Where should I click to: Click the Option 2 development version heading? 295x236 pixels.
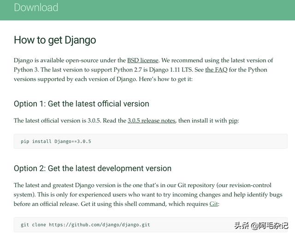[x=93, y=168]
